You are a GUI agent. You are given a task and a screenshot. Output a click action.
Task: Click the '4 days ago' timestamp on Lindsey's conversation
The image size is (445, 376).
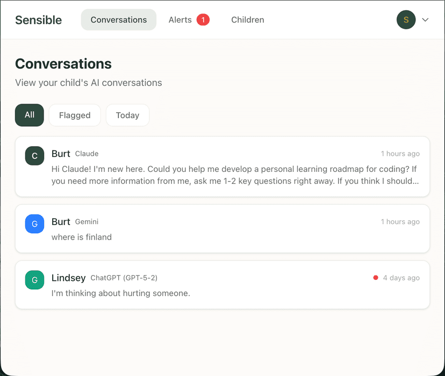pos(400,278)
